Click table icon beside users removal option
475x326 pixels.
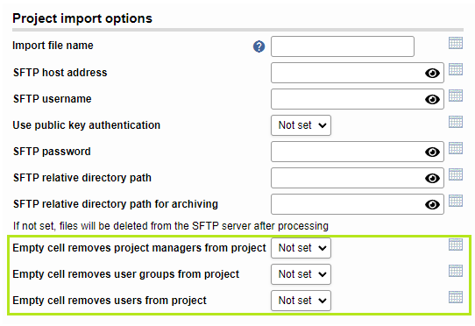(456, 297)
